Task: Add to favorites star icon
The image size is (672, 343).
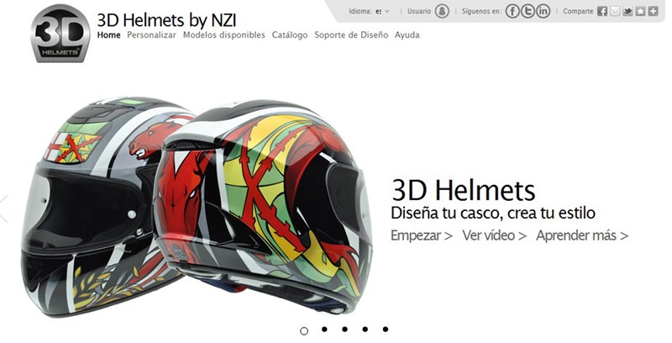Action: [x=640, y=12]
